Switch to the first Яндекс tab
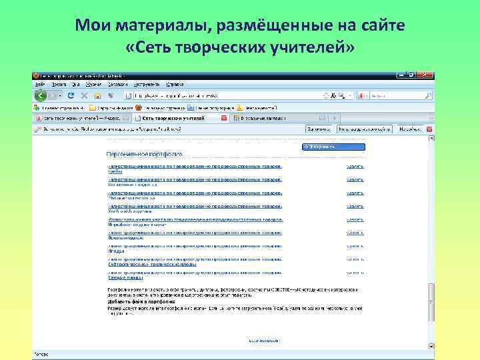Viewport: 480px width, 360px height. (x=83, y=118)
